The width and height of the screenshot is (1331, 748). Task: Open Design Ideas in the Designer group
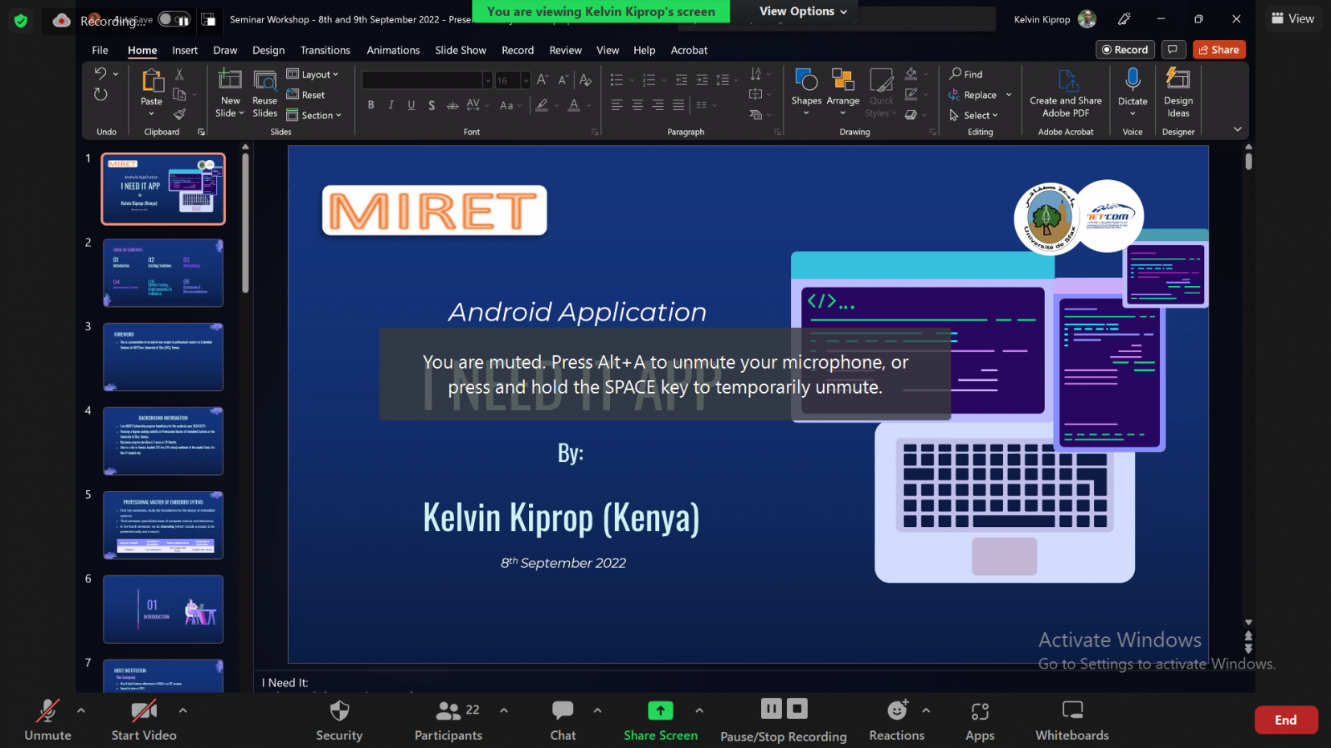[1177, 92]
